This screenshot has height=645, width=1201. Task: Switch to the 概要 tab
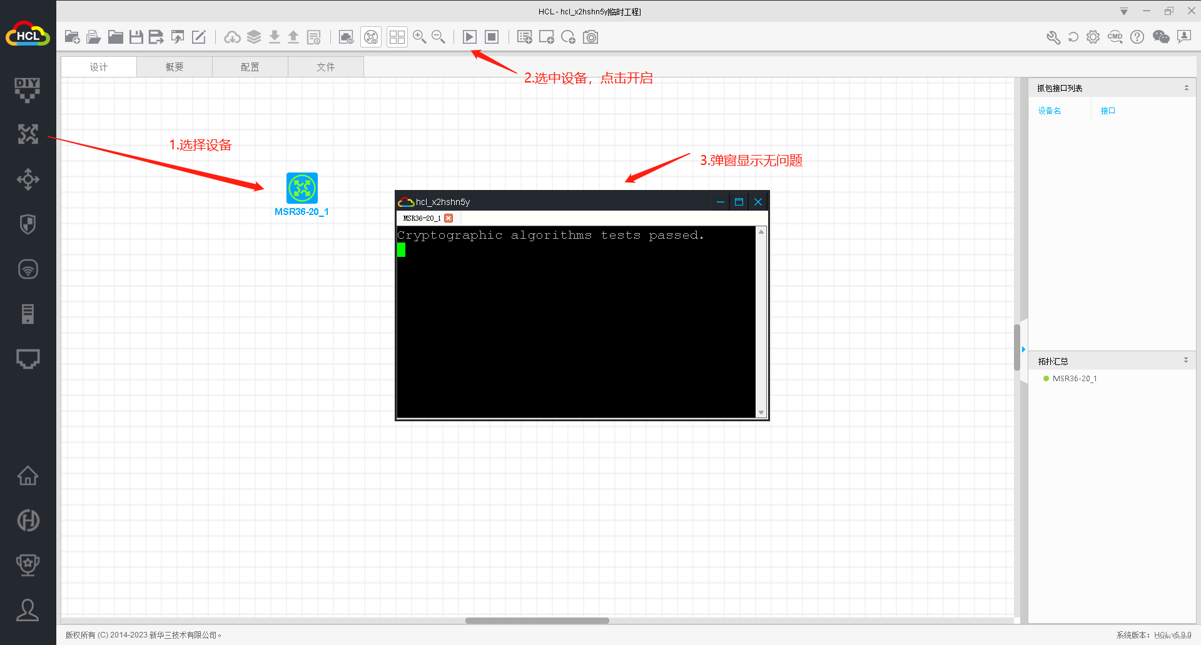click(175, 67)
